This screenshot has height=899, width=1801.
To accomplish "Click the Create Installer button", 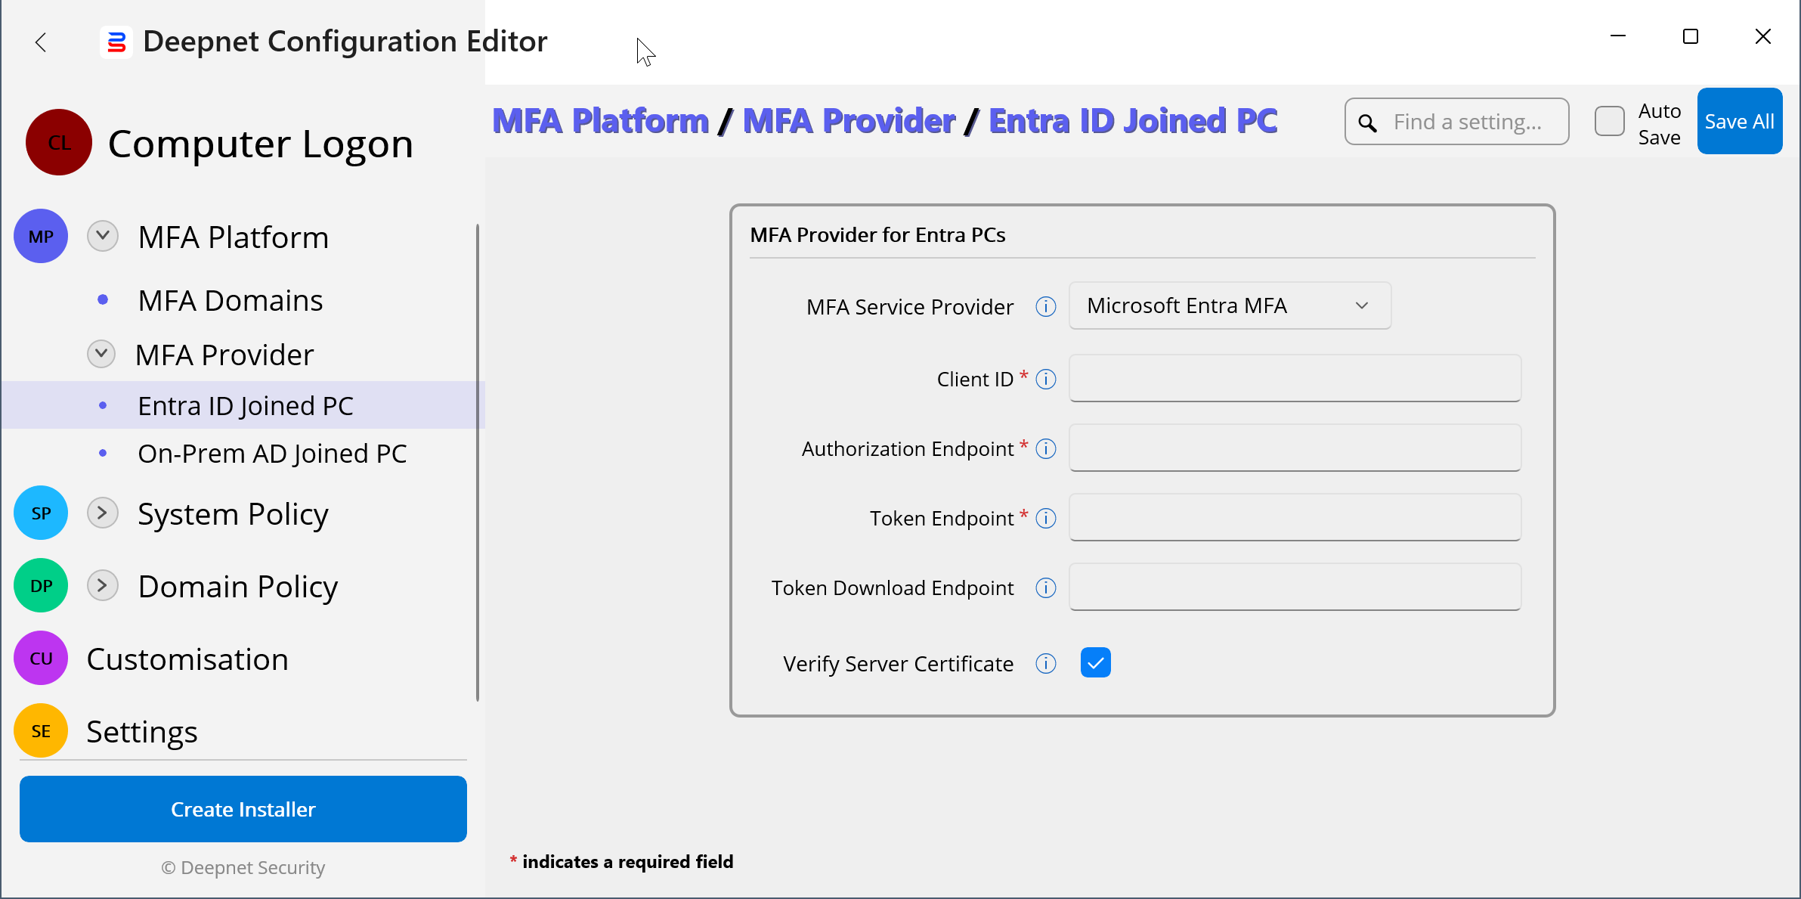I will point(243,809).
